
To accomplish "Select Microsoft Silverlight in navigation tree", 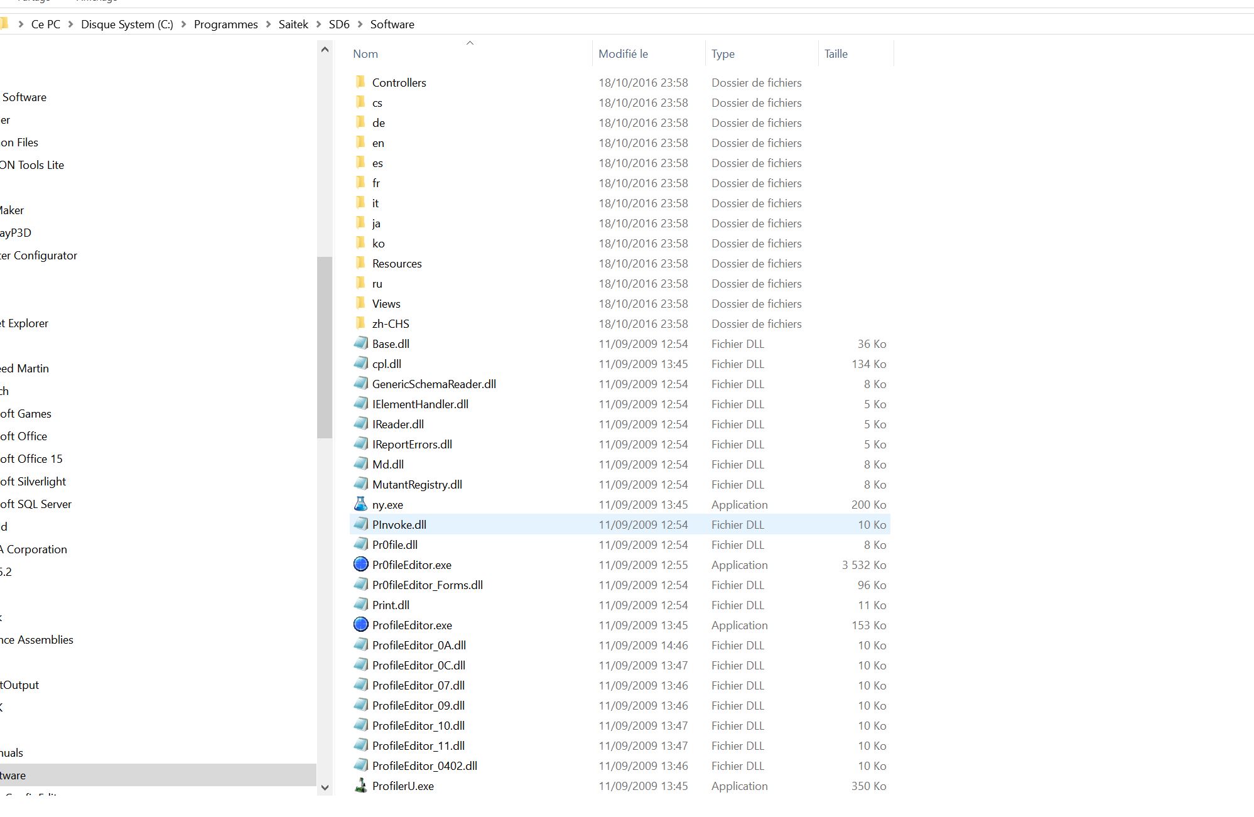I will (33, 482).
